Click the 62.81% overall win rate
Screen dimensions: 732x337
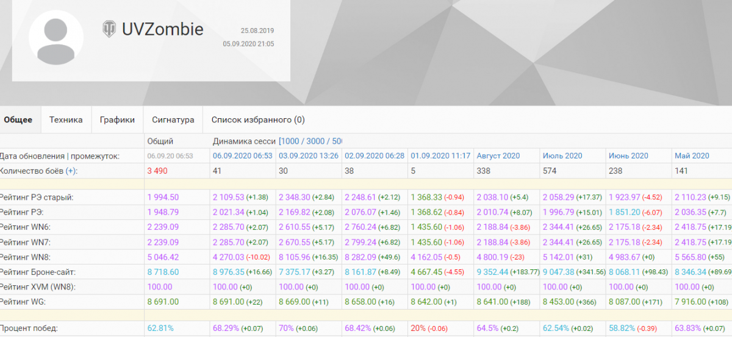160,328
